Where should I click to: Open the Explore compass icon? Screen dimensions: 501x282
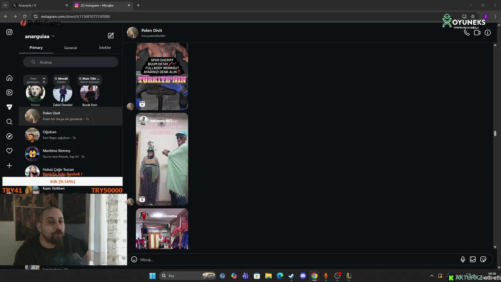(x=9, y=136)
